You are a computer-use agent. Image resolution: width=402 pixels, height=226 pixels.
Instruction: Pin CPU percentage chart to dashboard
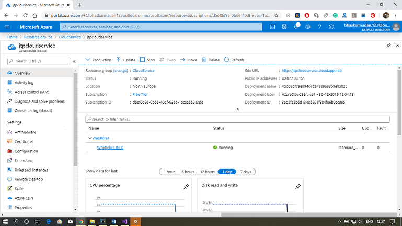click(186, 187)
